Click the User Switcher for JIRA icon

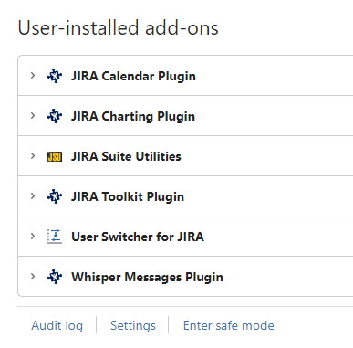55,237
